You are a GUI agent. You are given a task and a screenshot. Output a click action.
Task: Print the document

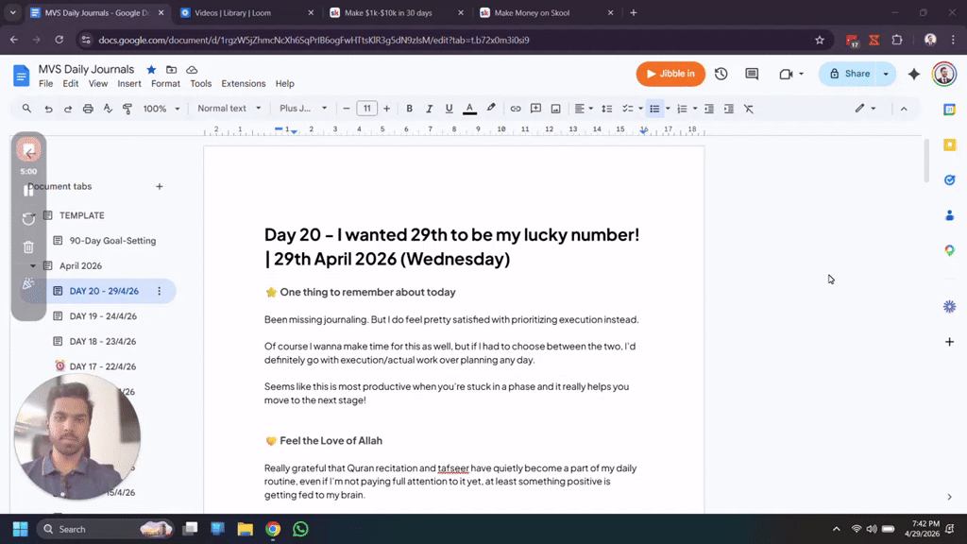coord(88,109)
